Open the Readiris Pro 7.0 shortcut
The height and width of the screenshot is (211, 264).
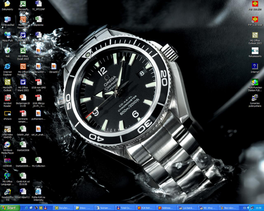[x=7, y=192]
